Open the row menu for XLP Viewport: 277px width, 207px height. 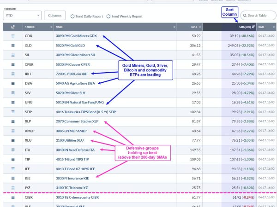pos(13,121)
